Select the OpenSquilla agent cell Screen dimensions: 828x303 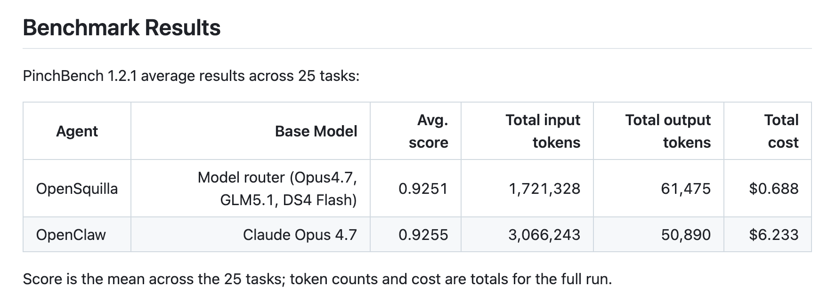click(x=77, y=189)
